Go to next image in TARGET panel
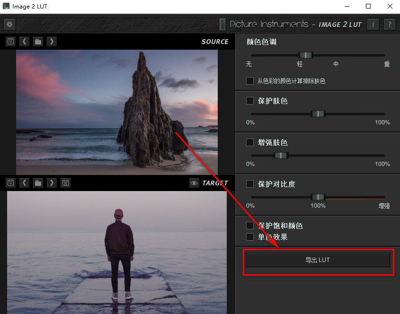Image resolution: width=400 pixels, height=314 pixels. pyautogui.click(x=52, y=183)
